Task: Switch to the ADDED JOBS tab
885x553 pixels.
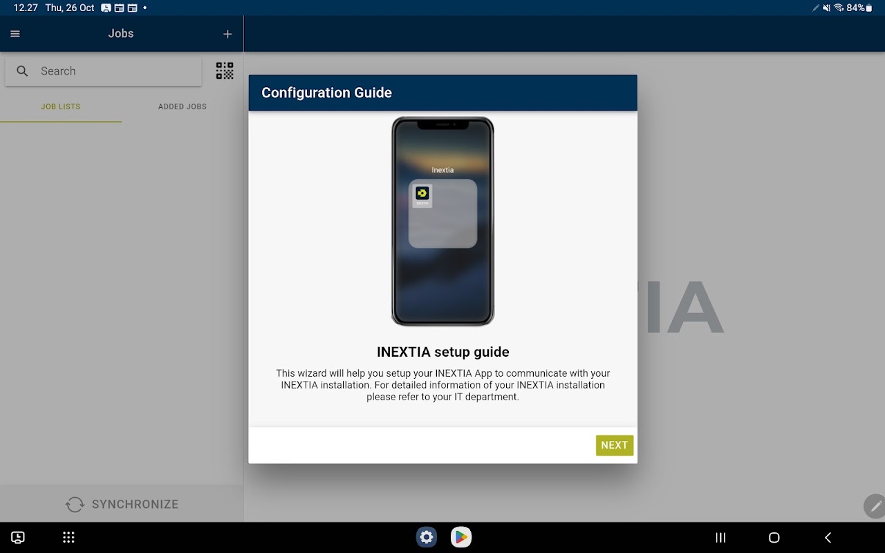Action: tap(183, 106)
